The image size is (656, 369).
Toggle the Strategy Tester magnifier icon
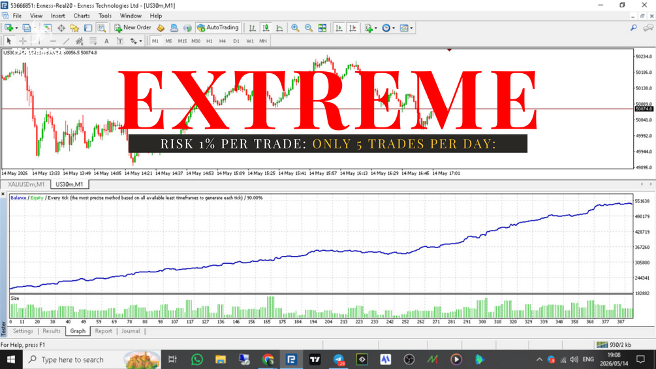pyautogui.click(x=101, y=28)
